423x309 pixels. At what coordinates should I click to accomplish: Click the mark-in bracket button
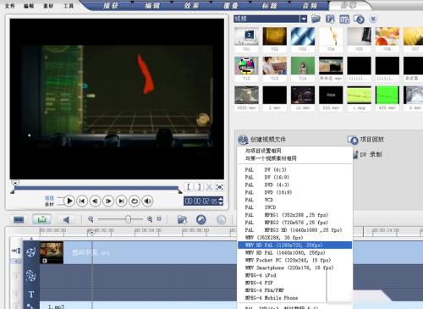point(189,187)
